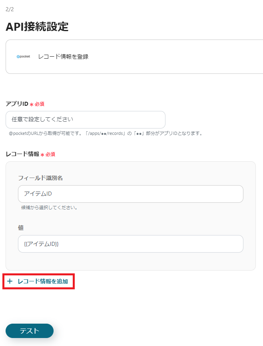Click the 候補から選択してください hint text

(x=50, y=207)
